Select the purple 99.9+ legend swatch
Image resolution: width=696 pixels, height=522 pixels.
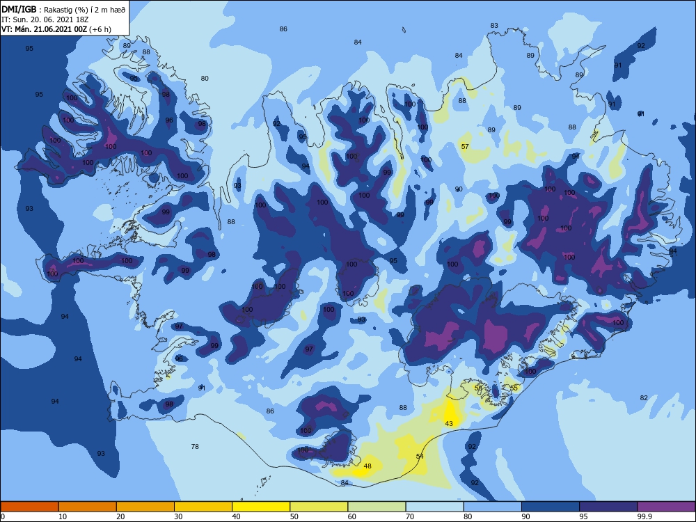tap(666, 507)
